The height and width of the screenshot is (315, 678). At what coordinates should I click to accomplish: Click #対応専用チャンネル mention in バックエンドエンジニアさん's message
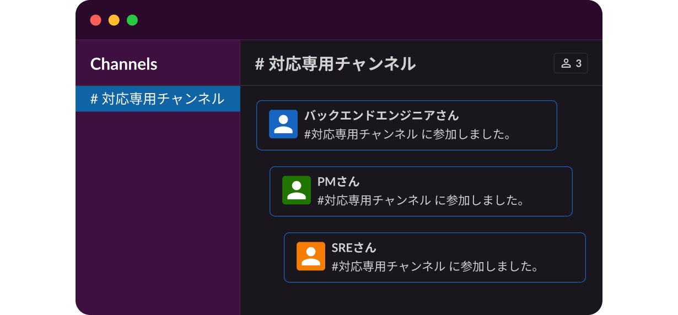point(360,134)
